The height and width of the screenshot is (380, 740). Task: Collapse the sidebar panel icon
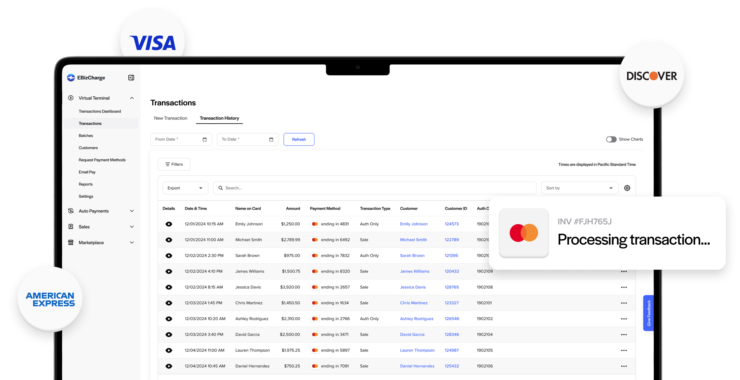[131, 78]
